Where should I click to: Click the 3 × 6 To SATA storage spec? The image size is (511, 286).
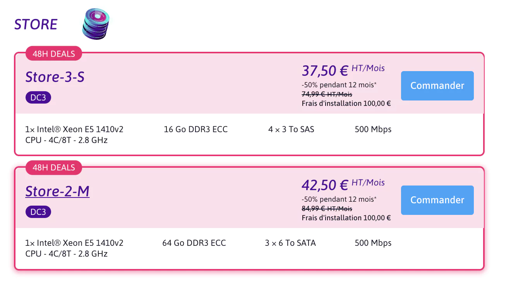click(x=290, y=243)
